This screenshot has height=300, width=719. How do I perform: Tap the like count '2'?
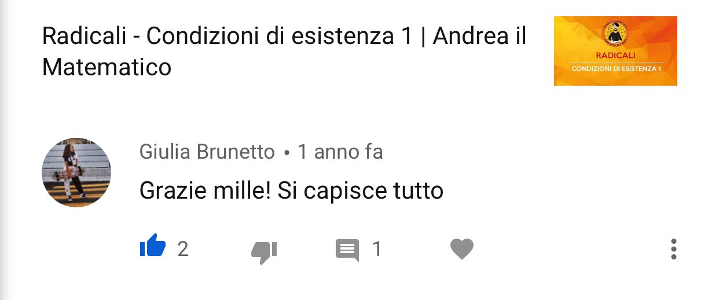(x=183, y=249)
